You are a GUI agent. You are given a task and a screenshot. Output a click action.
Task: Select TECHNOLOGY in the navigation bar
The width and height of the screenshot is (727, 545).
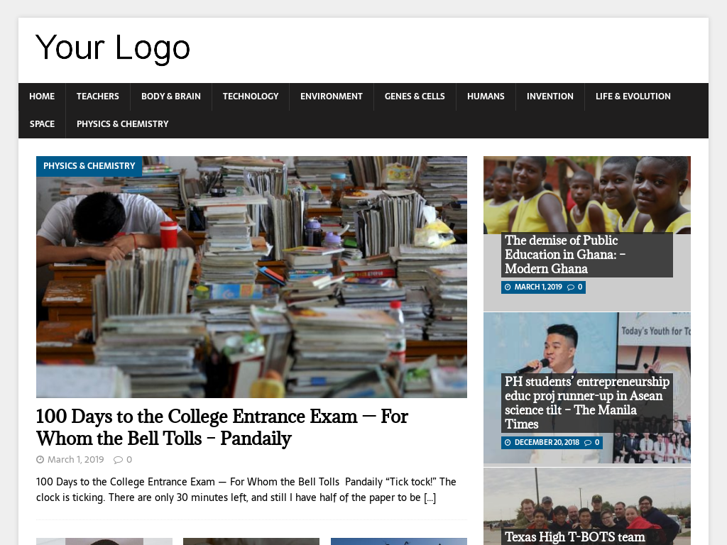tap(250, 96)
